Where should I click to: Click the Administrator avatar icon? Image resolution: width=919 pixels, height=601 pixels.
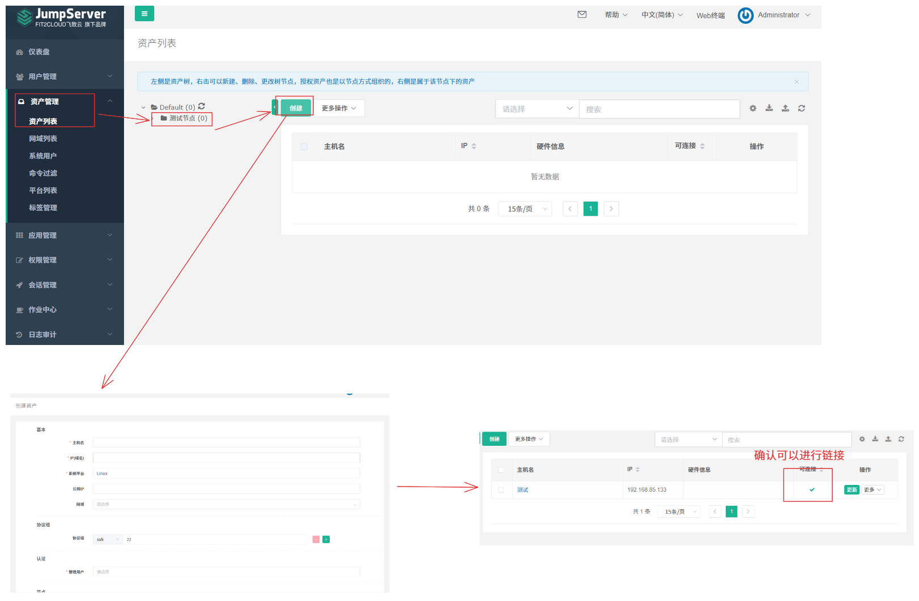pyautogui.click(x=745, y=15)
